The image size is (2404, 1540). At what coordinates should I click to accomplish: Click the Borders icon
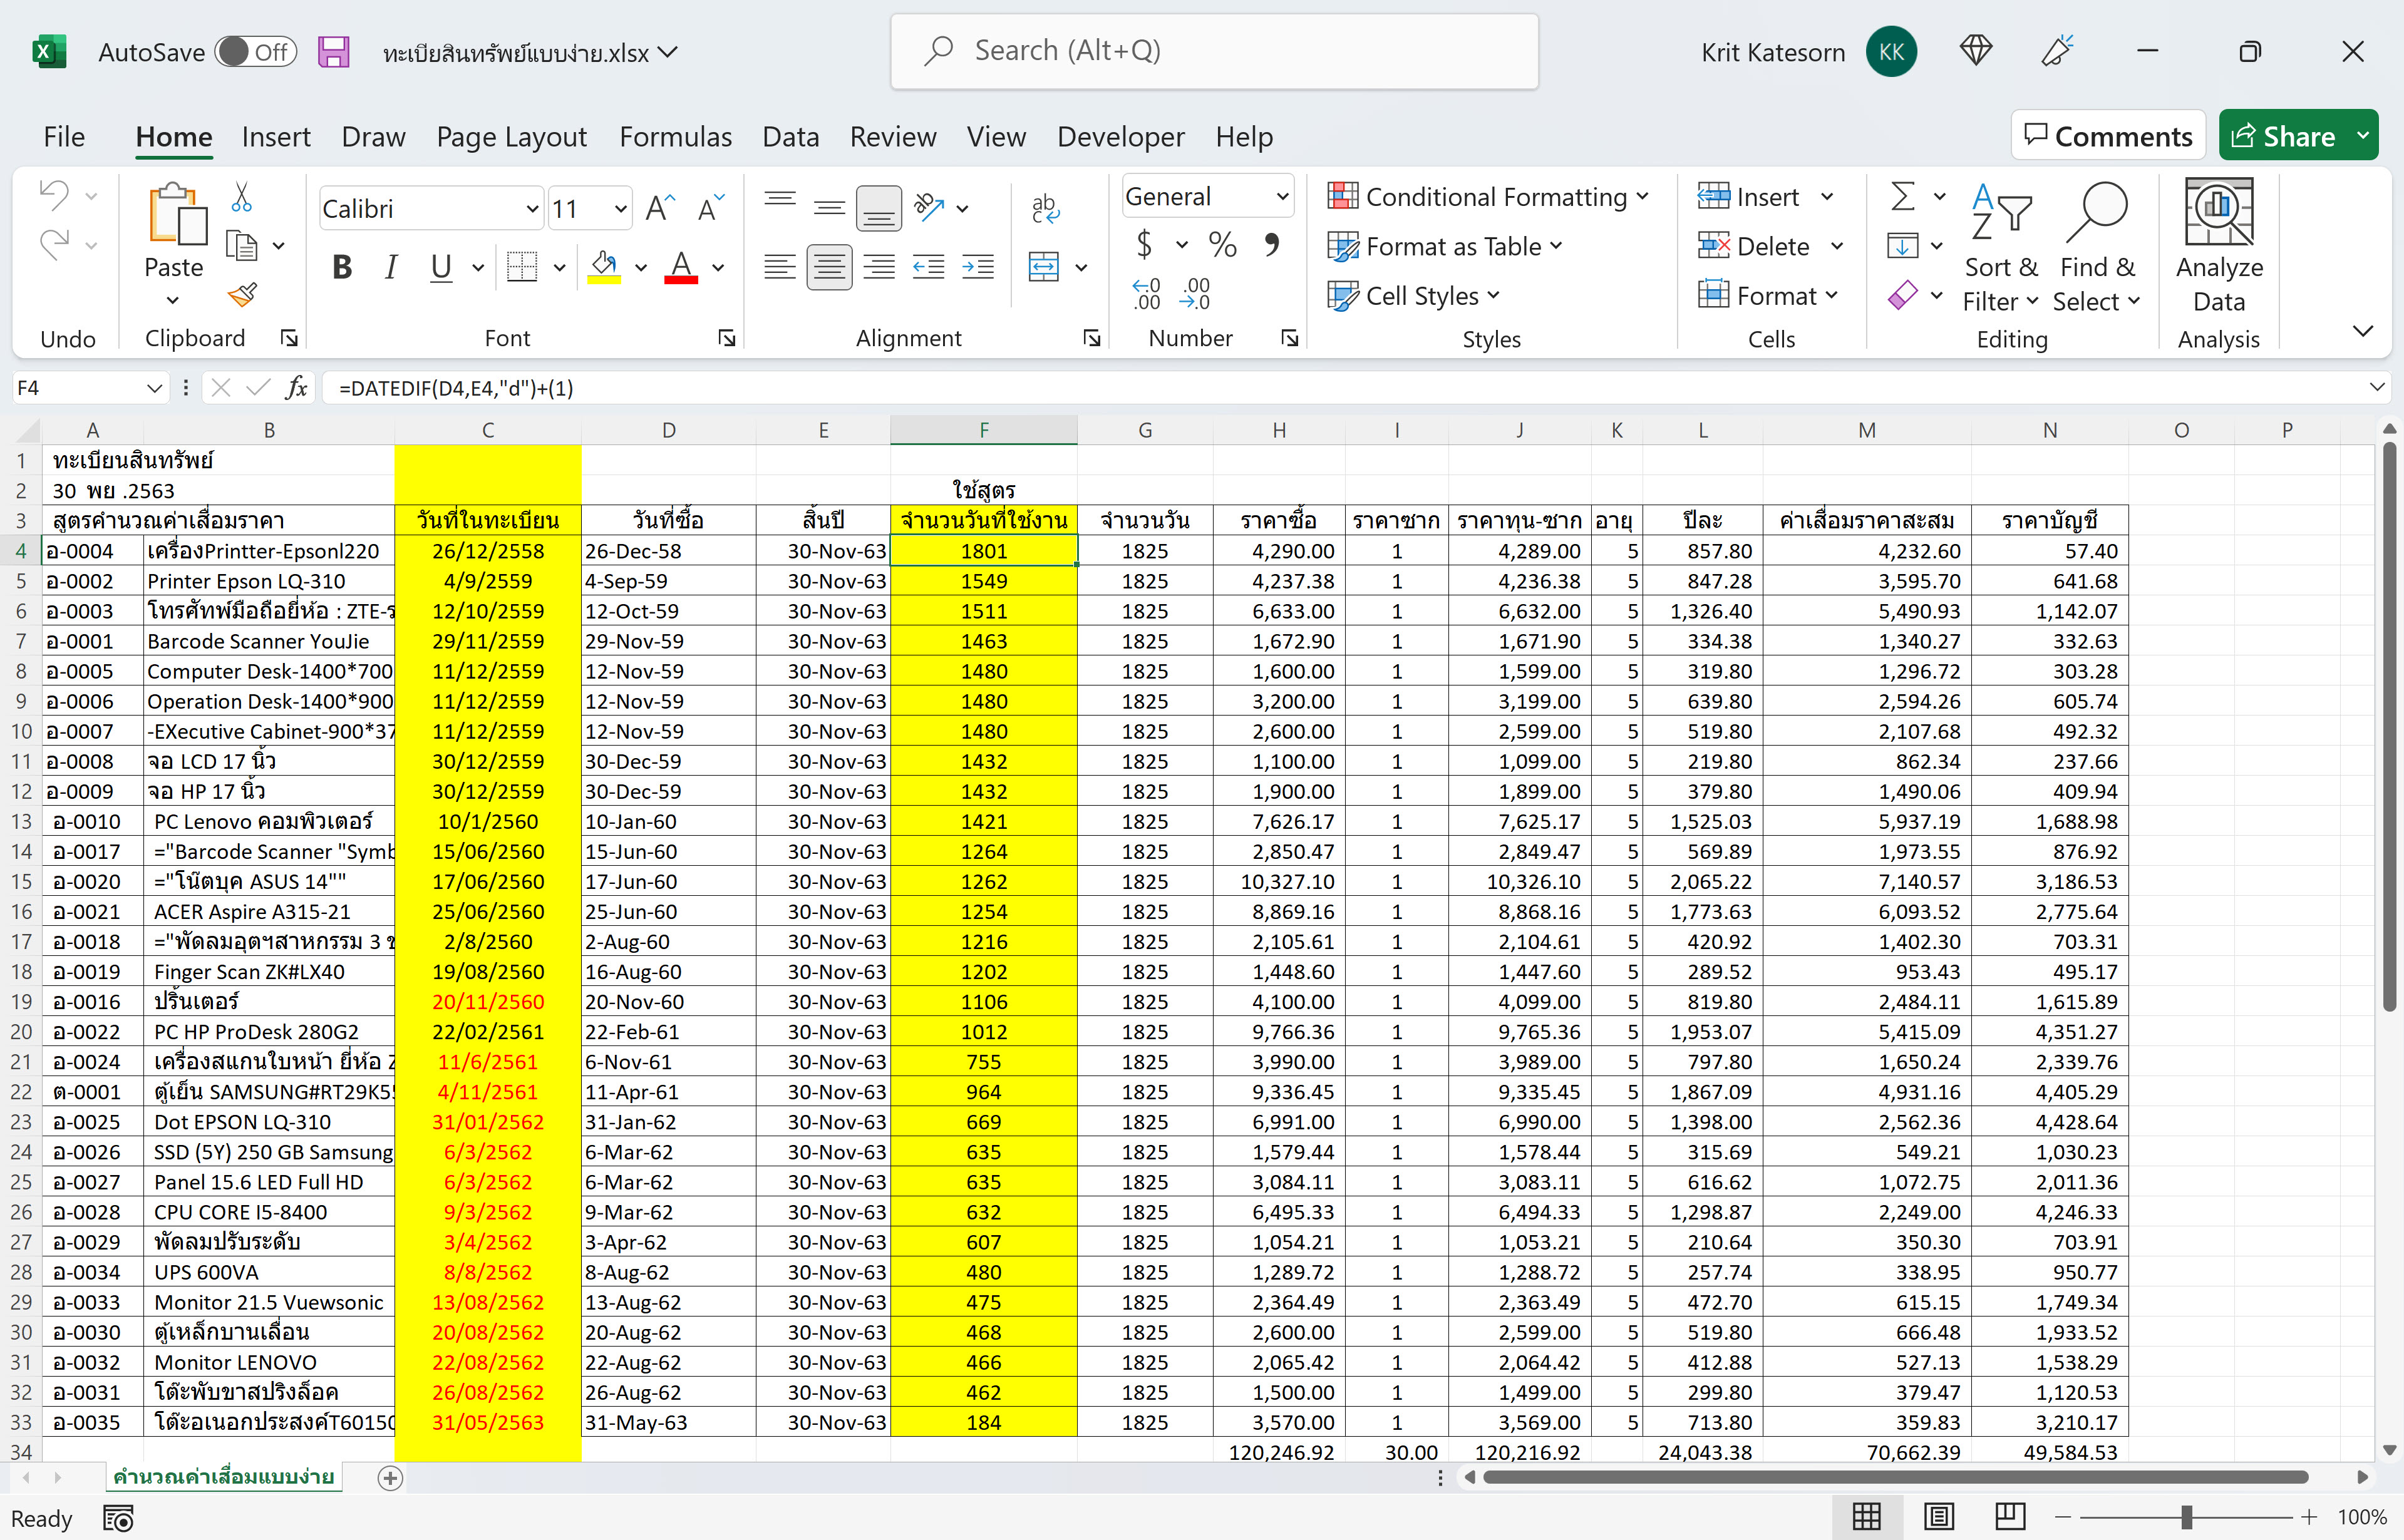(522, 267)
